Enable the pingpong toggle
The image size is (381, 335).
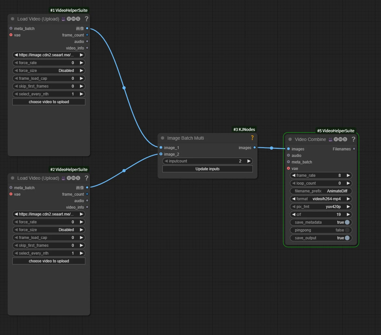347,230
